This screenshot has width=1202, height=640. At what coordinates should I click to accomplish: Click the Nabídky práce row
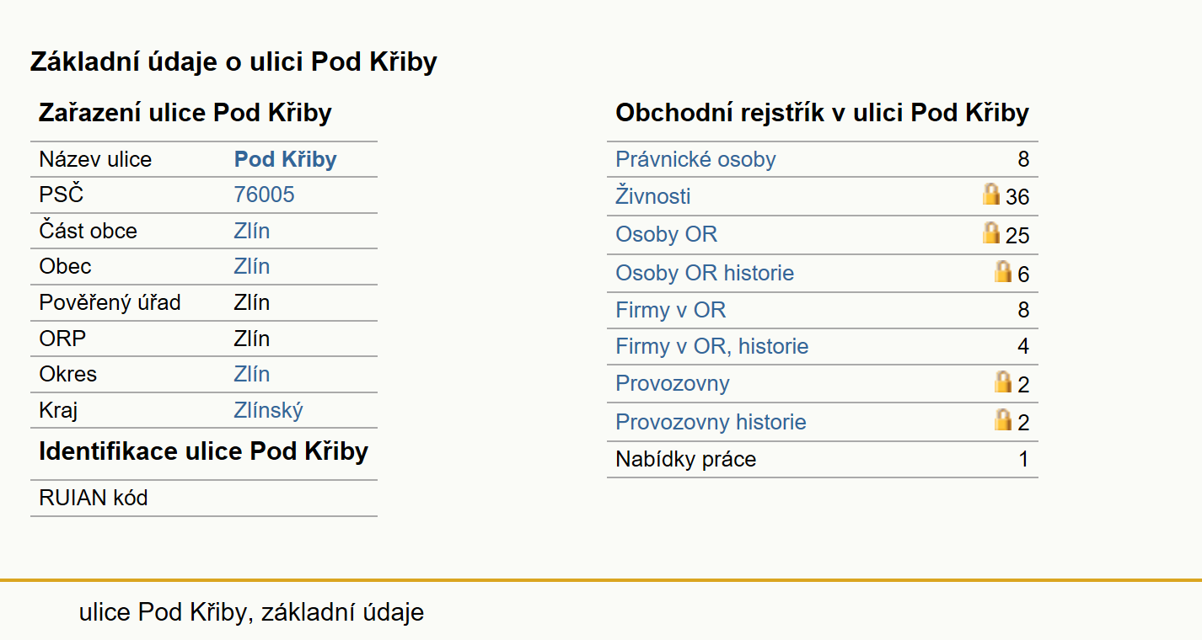tap(823, 460)
